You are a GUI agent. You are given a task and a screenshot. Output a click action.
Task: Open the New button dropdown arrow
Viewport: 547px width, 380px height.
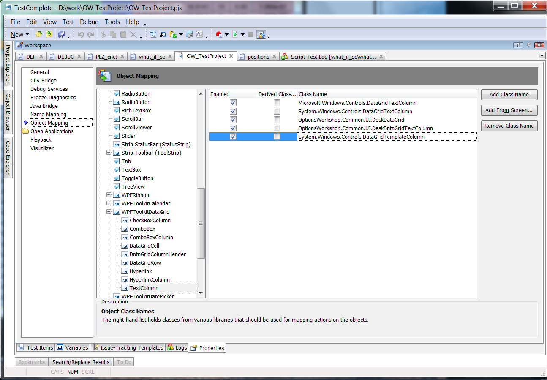[27, 35]
